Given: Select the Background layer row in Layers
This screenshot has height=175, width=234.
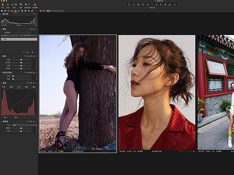Looking at the screenshot, I should coord(19,39).
